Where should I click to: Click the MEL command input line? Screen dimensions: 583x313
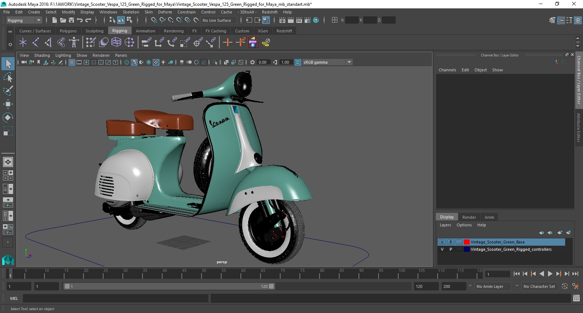point(116,298)
